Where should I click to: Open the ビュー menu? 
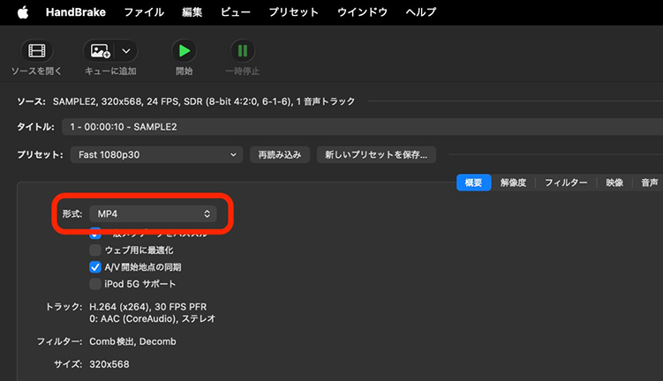coord(236,12)
